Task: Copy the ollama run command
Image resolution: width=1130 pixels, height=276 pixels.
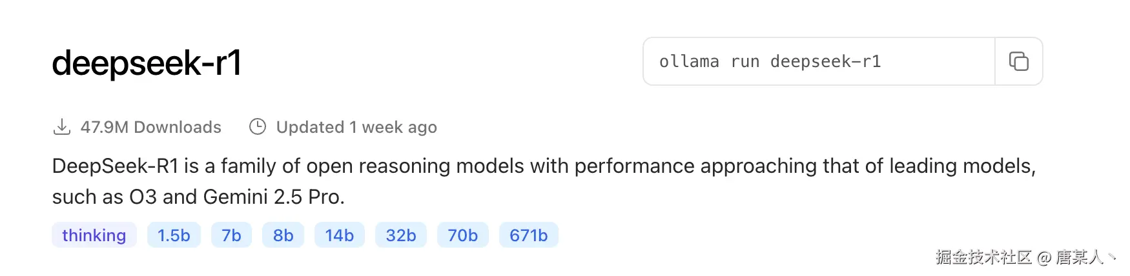Action: point(1018,61)
